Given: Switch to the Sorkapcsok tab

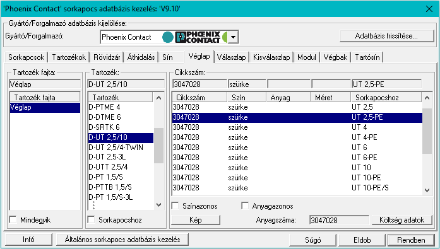Looking at the screenshot, I should [x=26, y=57].
